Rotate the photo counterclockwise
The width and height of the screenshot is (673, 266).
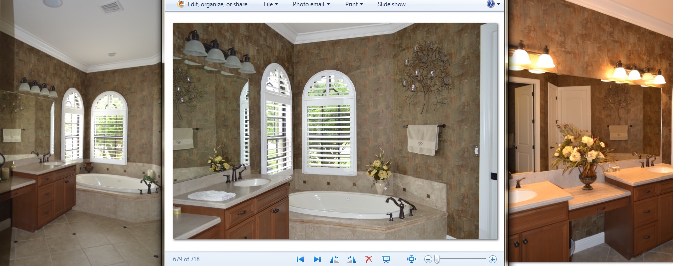334,259
